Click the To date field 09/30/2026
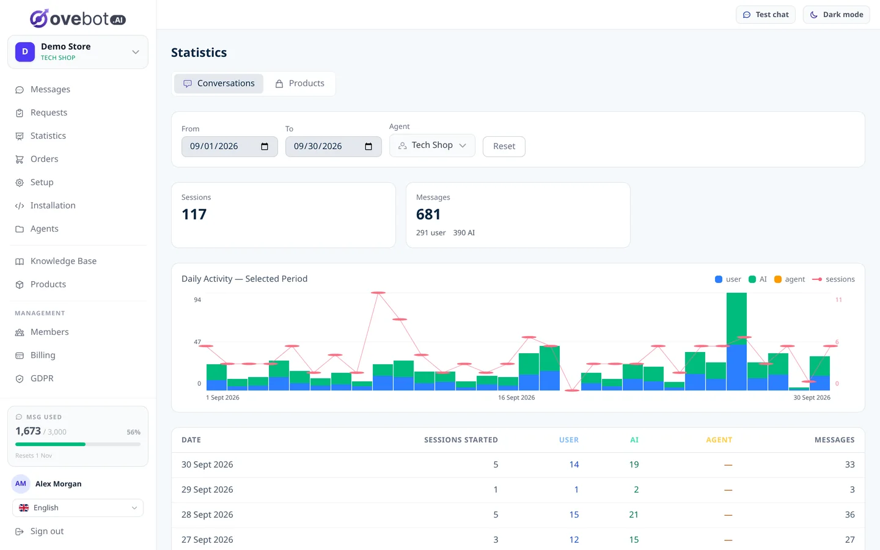The image size is (880, 550). 334,147
